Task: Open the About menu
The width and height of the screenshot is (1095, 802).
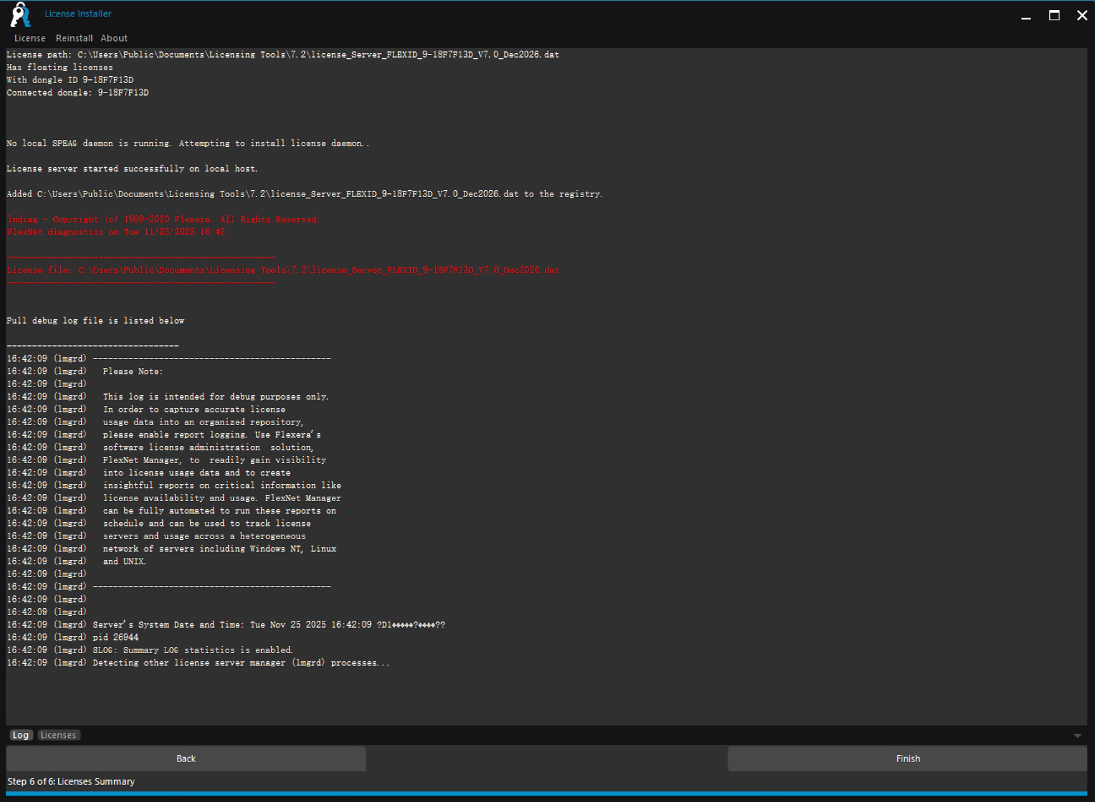Action: (x=114, y=38)
